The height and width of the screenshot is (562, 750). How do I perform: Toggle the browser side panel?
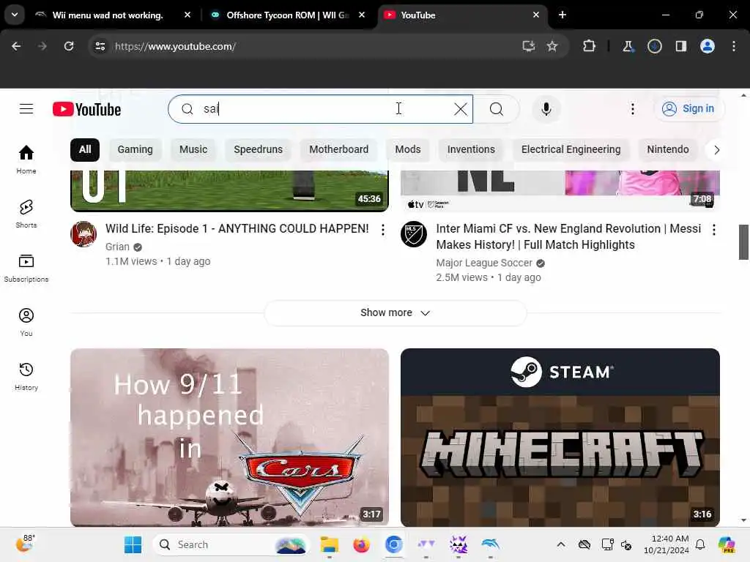pos(681,46)
